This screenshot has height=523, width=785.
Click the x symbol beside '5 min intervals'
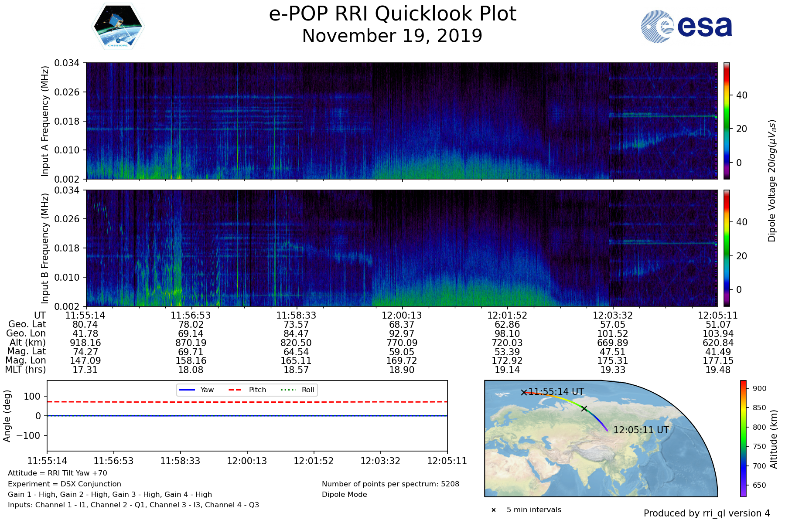(494, 510)
